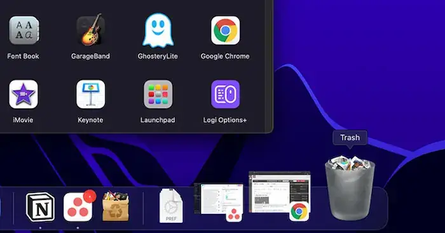Click the Font Book label text
Viewport: 445px width, 233px height.
coord(23,56)
